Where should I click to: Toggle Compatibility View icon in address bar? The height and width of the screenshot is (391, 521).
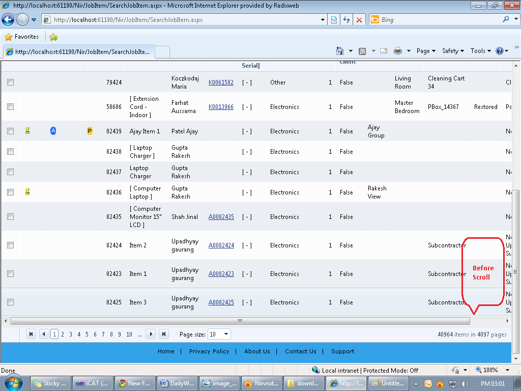334,20
